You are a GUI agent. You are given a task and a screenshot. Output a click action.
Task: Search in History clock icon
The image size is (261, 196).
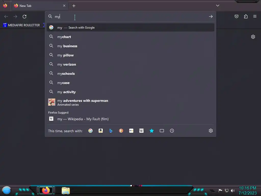coord(172,131)
